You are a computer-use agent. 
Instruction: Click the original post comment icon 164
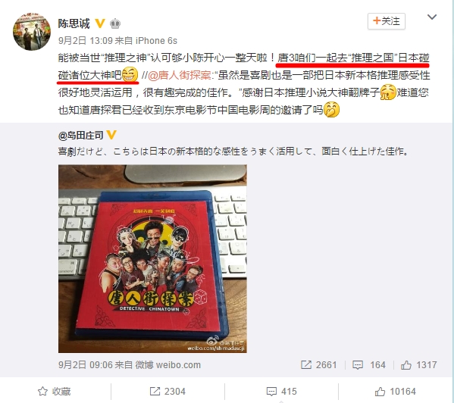pos(369,365)
